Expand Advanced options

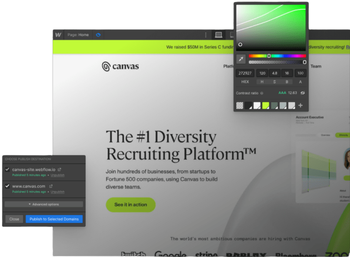coord(44,205)
